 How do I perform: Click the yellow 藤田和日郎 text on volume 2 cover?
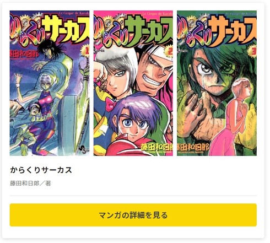coord(156,147)
